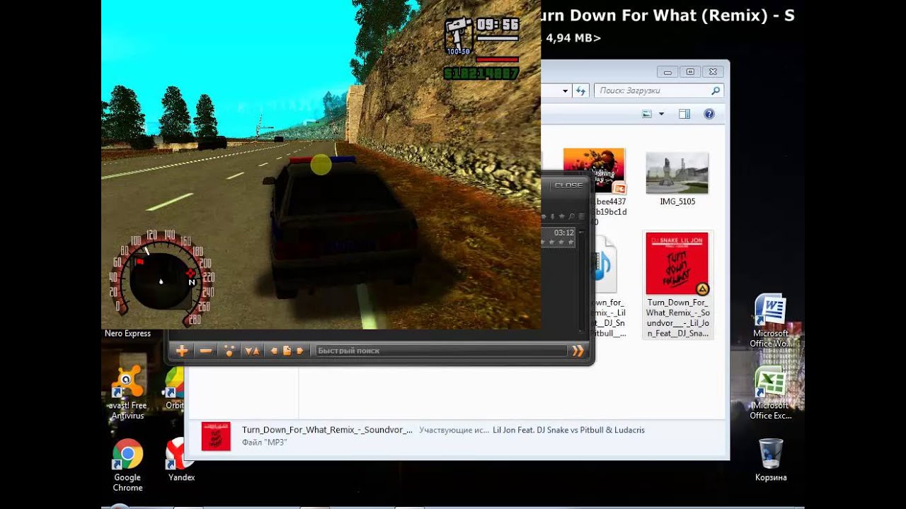The image size is (906, 509).
Task: Expand Explorer view options dropdown arrow
Action: 662,114
